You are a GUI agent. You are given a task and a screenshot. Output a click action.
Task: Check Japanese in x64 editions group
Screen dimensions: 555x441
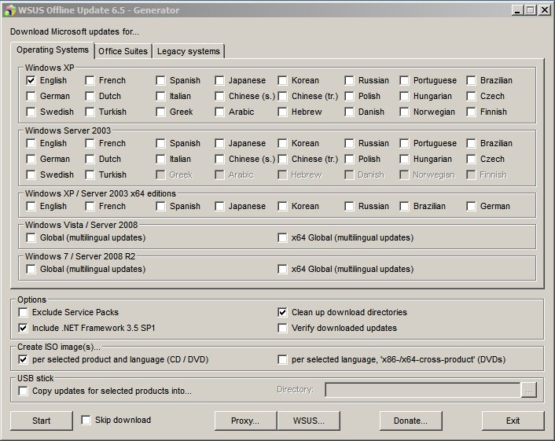[219, 206]
